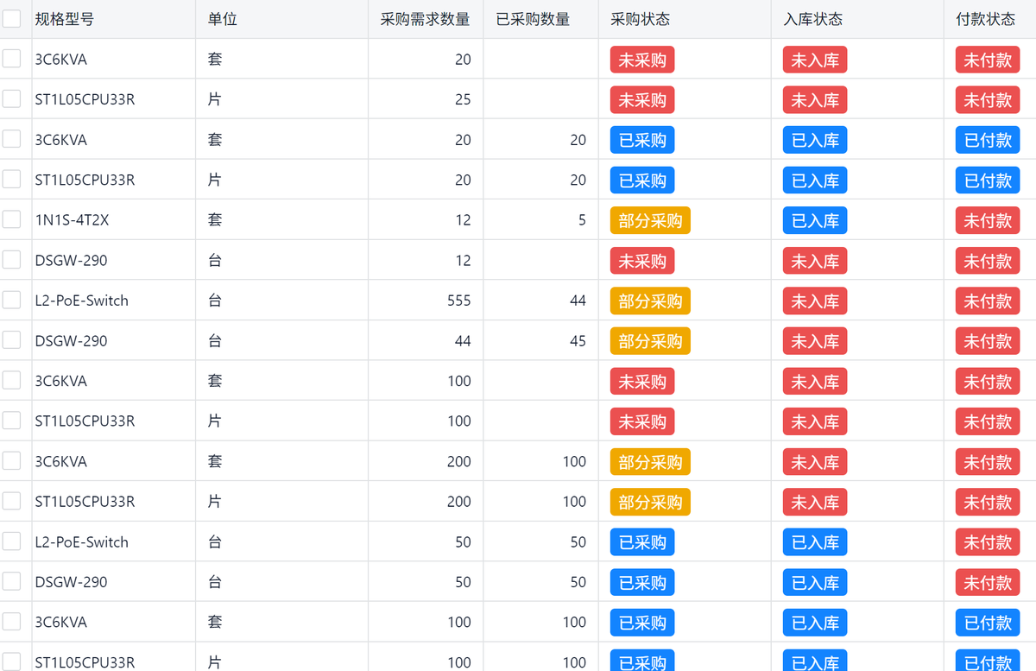Viewport: 1036px width, 671px height.
Task: Select the 1N1S-4T2X model cell
Action: click(x=72, y=220)
